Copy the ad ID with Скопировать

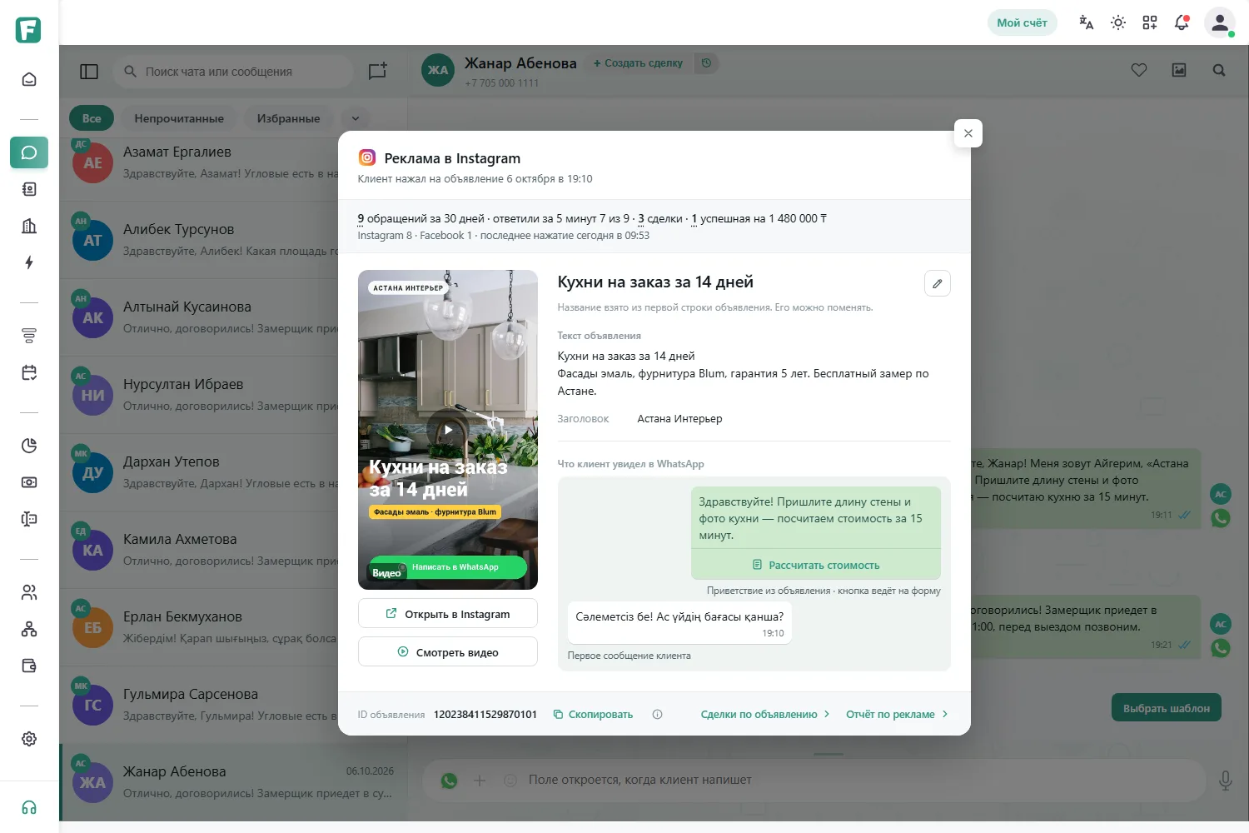click(x=593, y=715)
